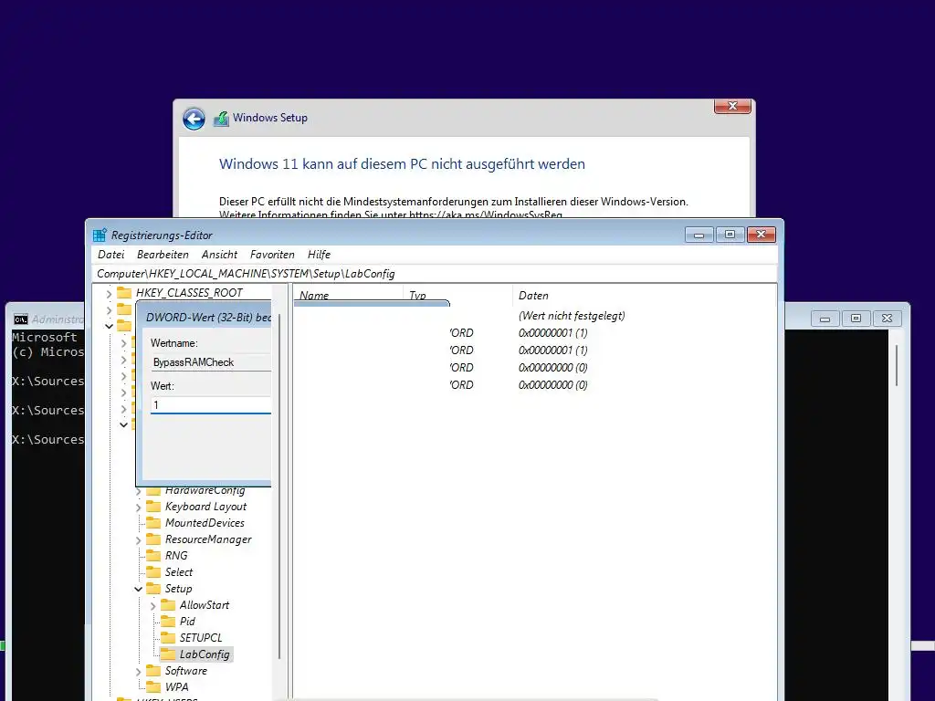The height and width of the screenshot is (701, 935).
Task: Expand the HKEY_CLASSES_ROOT key
Action: pos(109,293)
